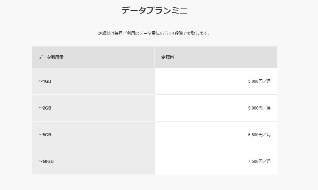Viewport: 318px width, 190px height.
Task: Click the 定額料 column header
Action: tap(216, 57)
